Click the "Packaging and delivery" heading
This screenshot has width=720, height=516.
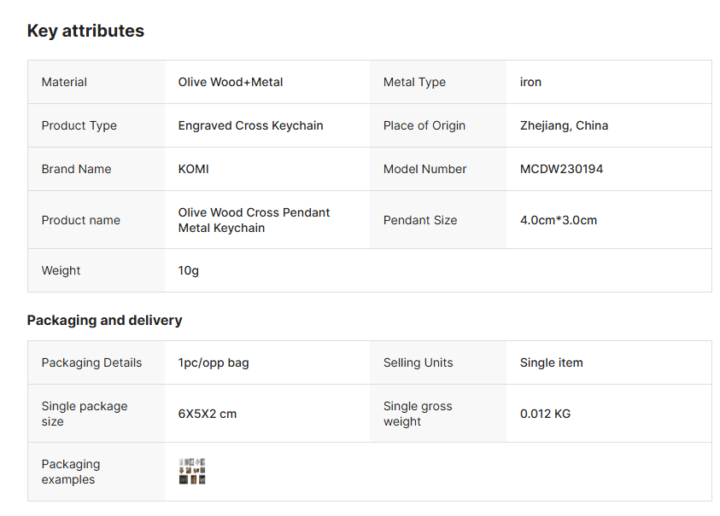pyautogui.click(x=104, y=321)
